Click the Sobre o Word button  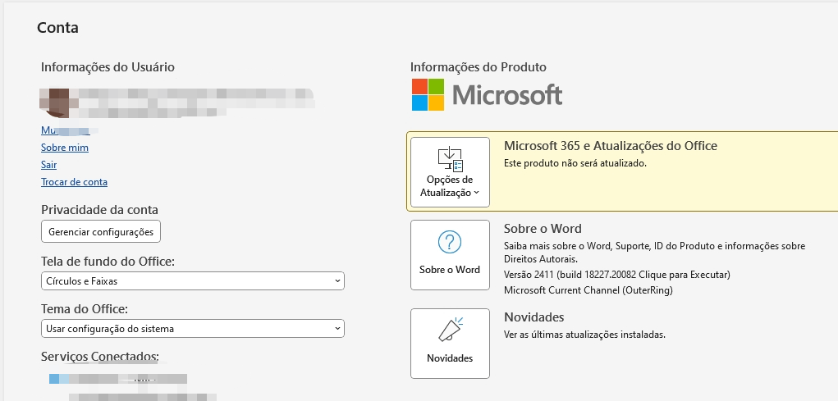click(450, 255)
